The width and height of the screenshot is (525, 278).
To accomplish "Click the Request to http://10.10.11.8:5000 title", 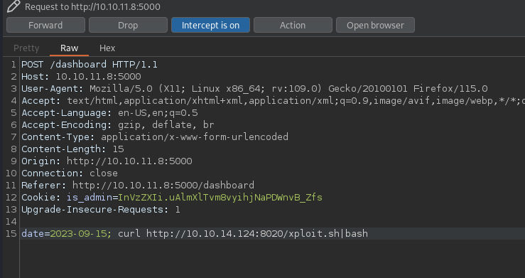I will point(92,6).
